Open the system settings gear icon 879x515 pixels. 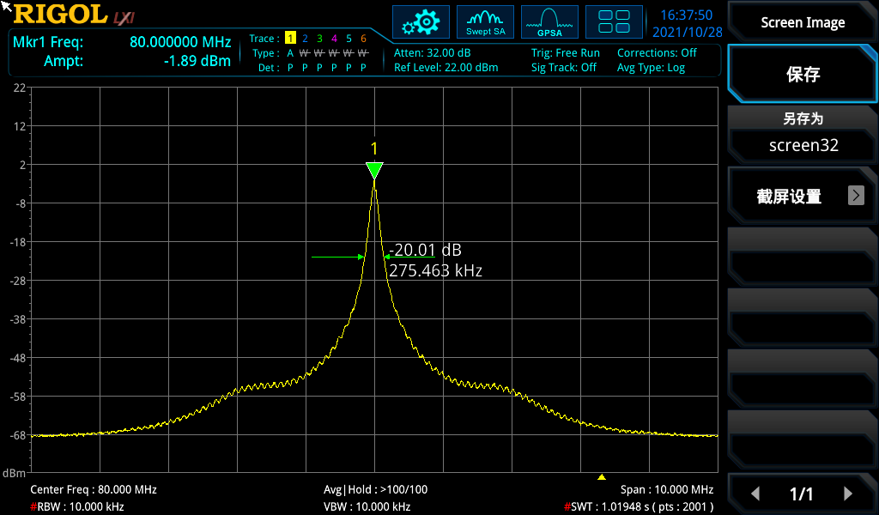421,22
